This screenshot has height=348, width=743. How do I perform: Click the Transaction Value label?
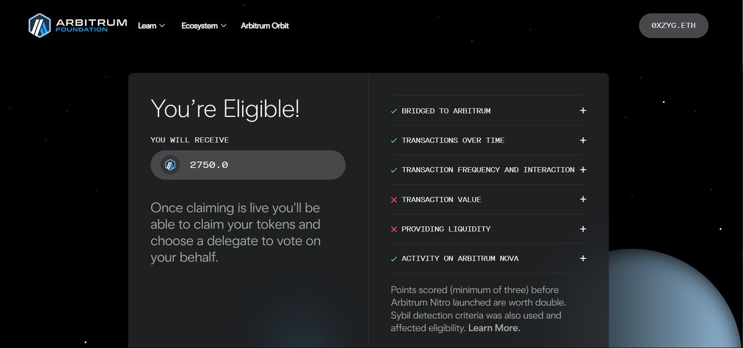[x=441, y=199]
